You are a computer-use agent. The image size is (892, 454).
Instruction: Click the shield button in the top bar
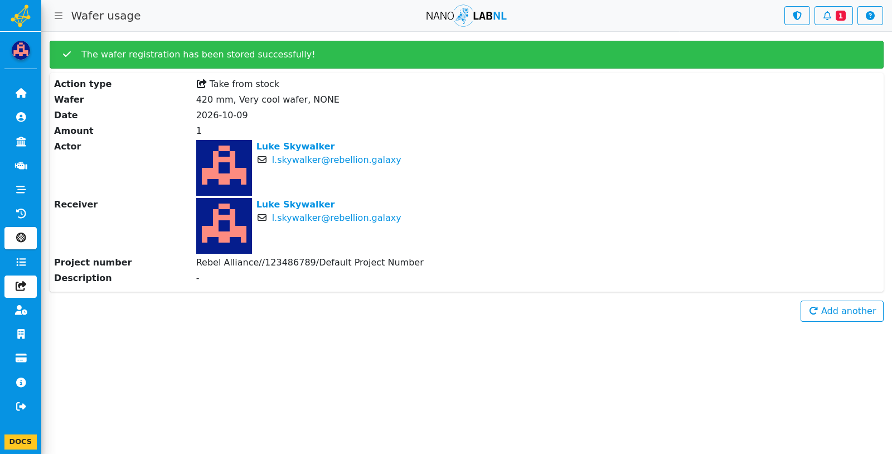797,16
